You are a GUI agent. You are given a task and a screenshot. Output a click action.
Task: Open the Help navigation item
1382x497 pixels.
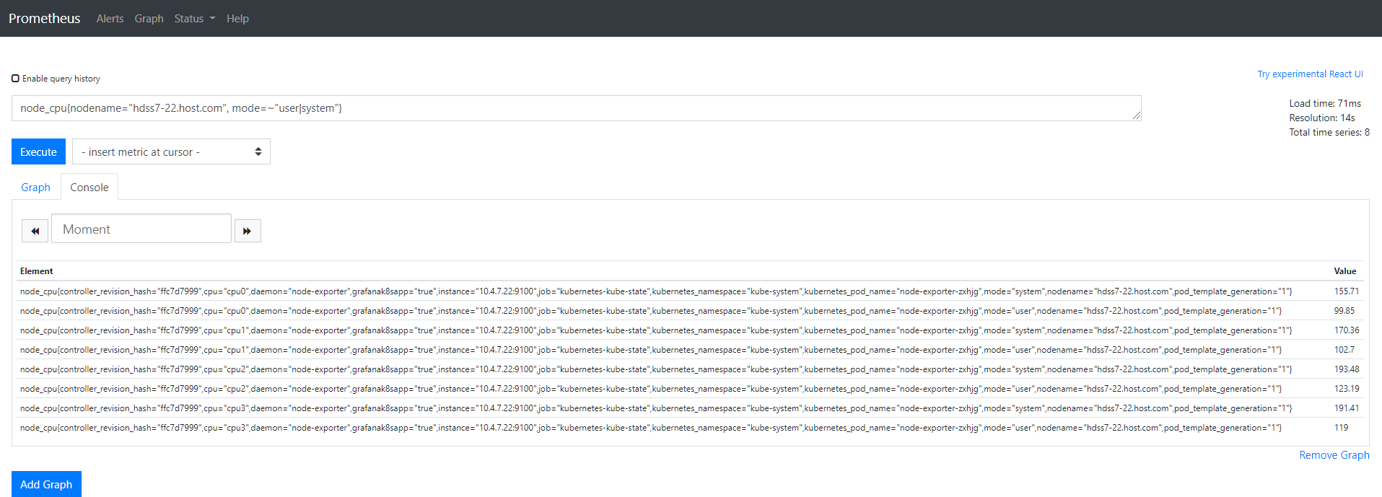[237, 19]
